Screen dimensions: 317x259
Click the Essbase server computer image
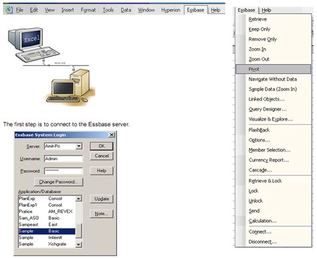pyautogui.click(x=70, y=87)
